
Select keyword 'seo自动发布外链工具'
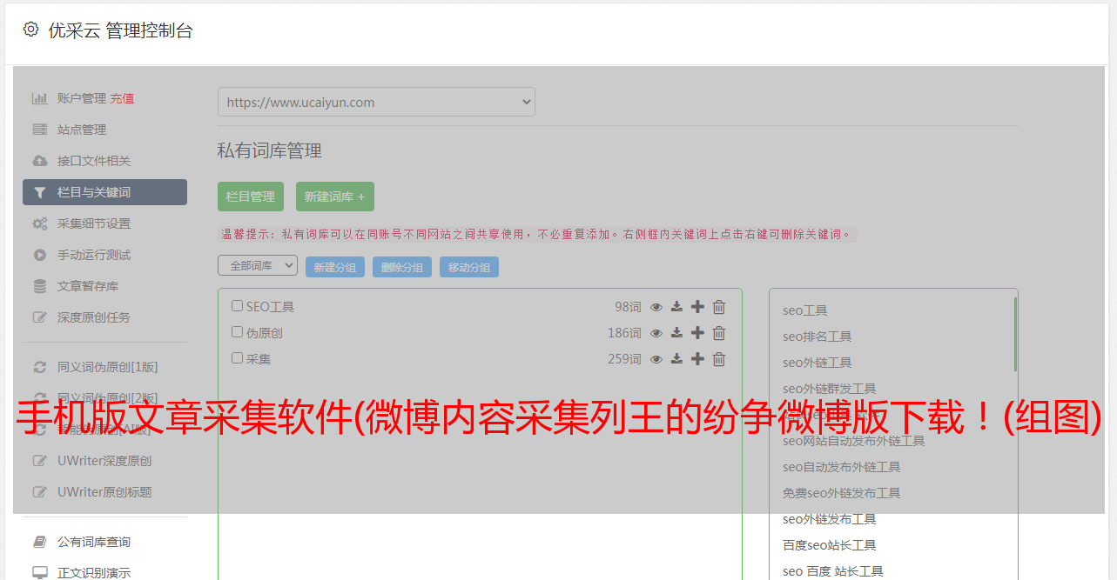click(x=842, y=467)
